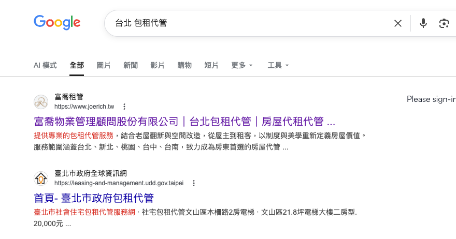Expand the 工具 dropdown
The width and height of the screenshot is (456, 239).
coord(278,65)
